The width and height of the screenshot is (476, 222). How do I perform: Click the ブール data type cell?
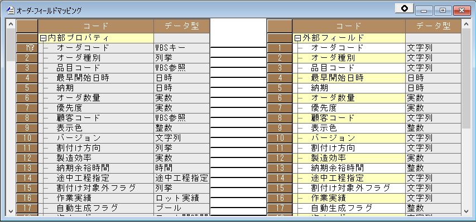181,208
